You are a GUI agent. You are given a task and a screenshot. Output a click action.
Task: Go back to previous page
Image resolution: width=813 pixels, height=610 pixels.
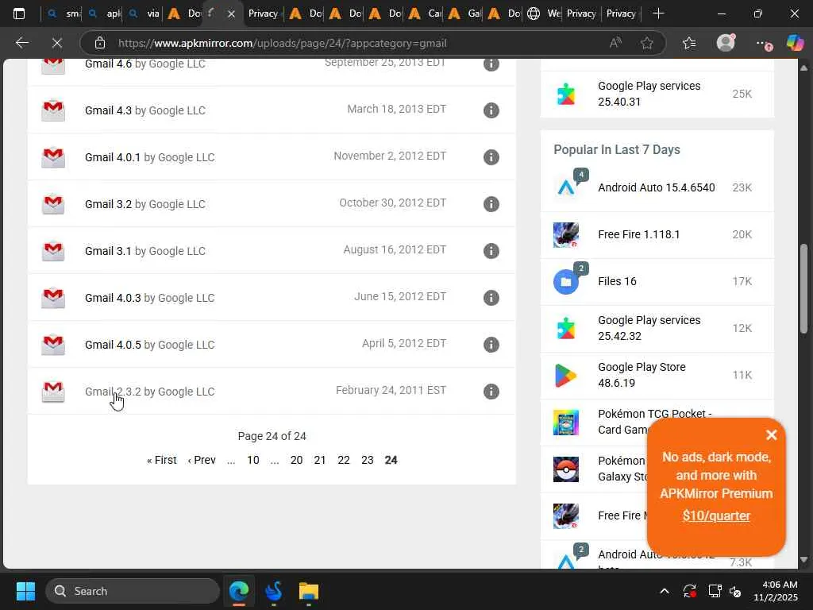21,43
